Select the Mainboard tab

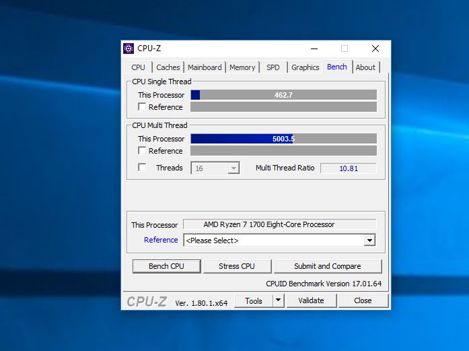point(205,67)
